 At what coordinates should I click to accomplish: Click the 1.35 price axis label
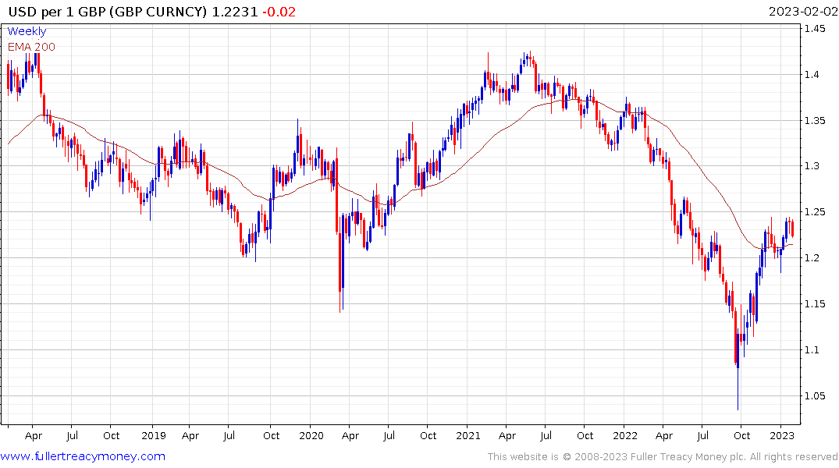coord(815,121)
